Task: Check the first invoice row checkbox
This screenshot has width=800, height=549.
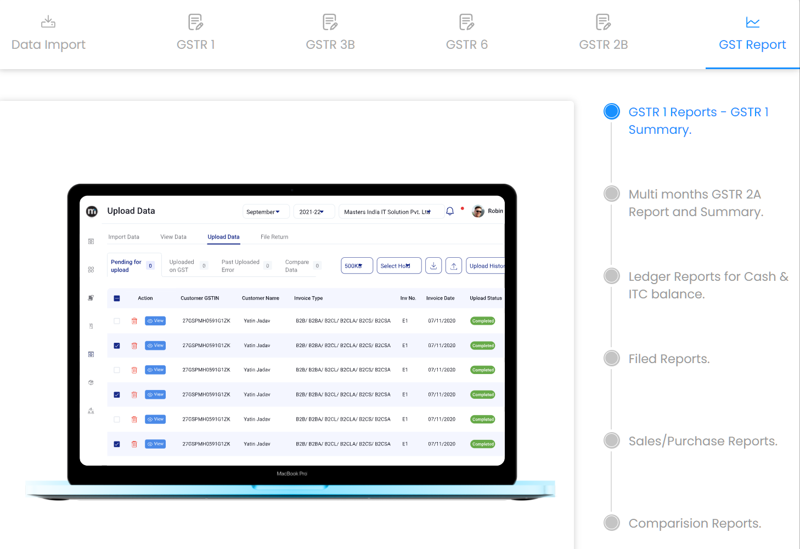Action: (x=117, y=321)
